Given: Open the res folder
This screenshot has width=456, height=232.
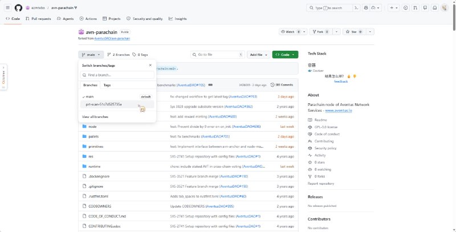Looking at the screenshot, I should click(x=91, y=156).
